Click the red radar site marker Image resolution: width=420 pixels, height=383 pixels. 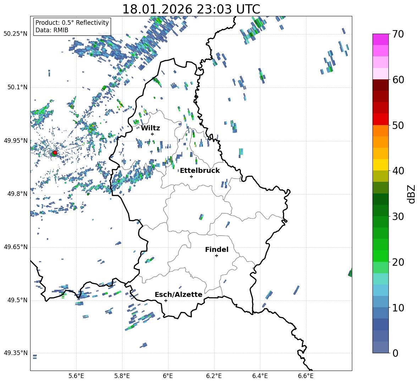(x=55, y=153)
